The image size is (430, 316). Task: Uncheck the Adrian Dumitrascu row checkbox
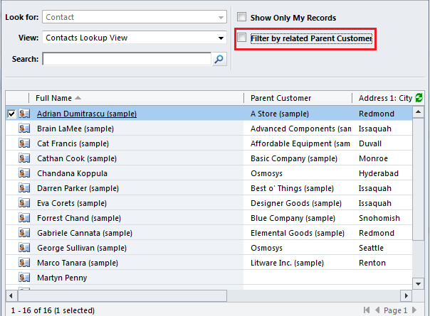11,114
